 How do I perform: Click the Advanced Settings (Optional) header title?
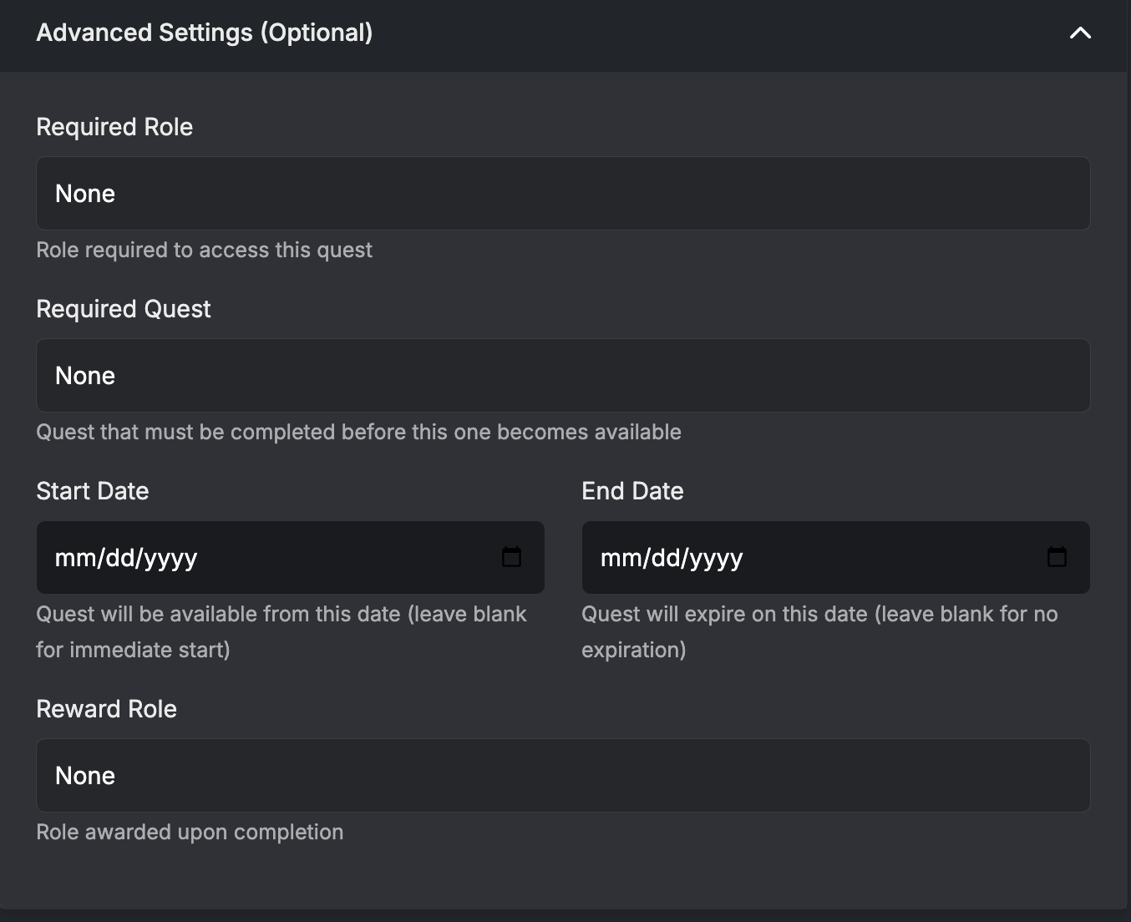click(205, 33)
